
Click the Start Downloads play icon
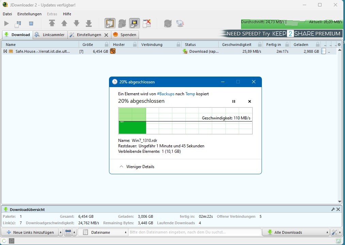(x=6, y=23)
